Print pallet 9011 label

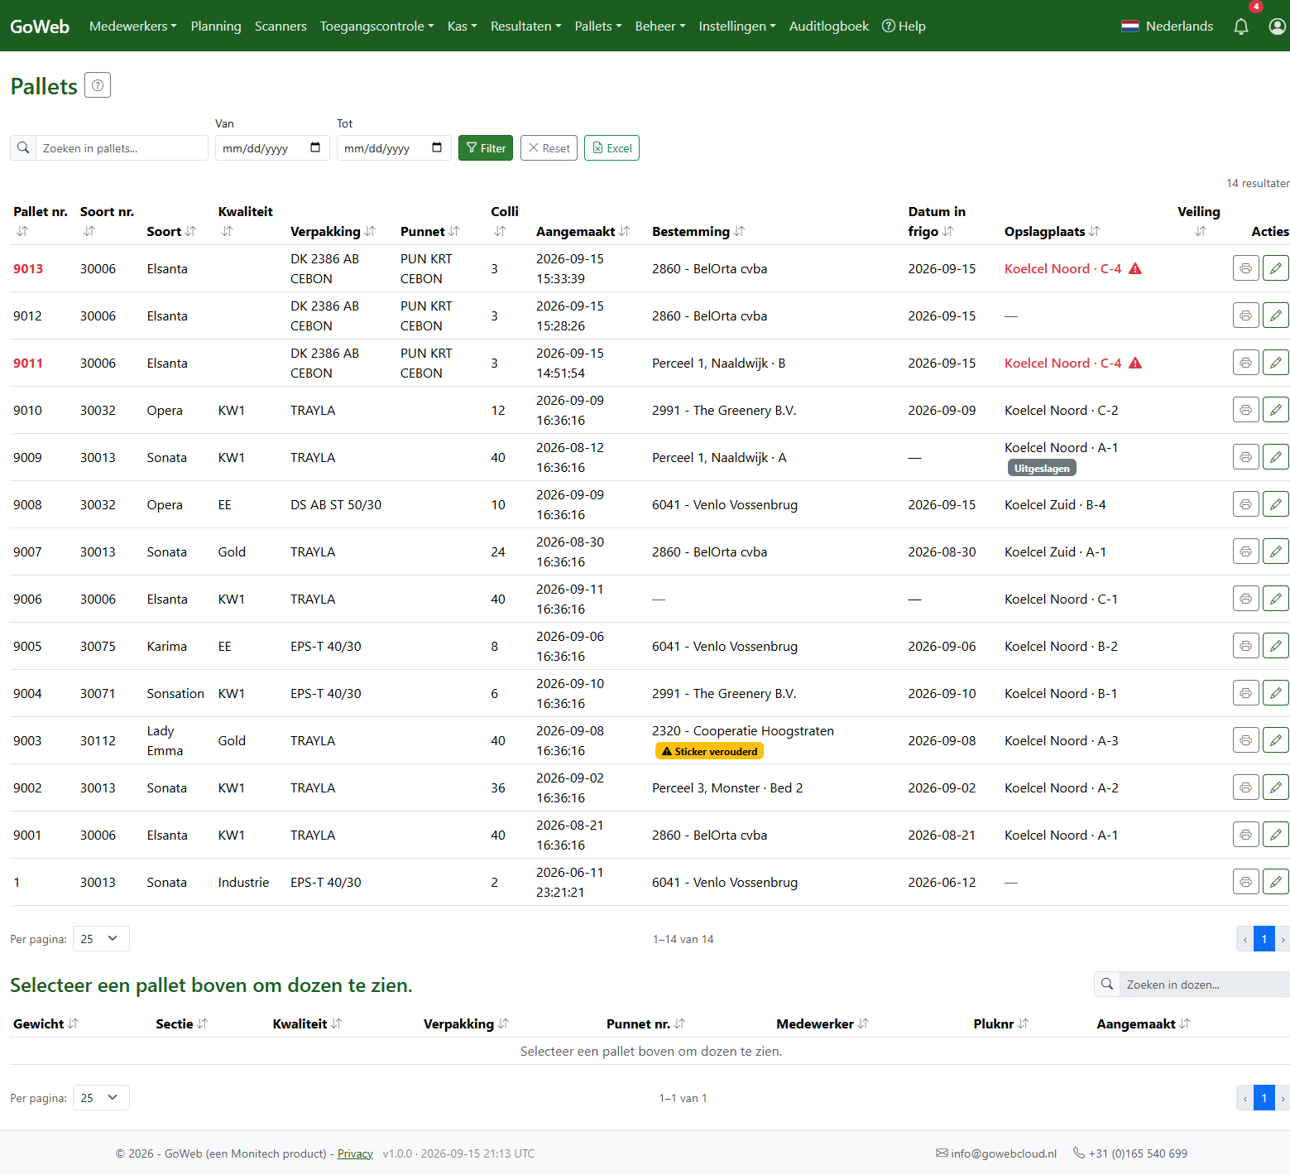[1245, 363]
